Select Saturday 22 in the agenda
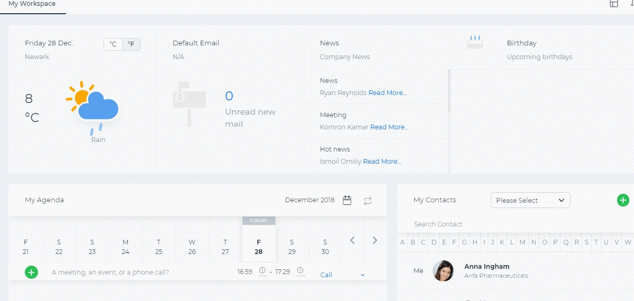This screenshot has height=301, width=634. click(x=59, y=247)
